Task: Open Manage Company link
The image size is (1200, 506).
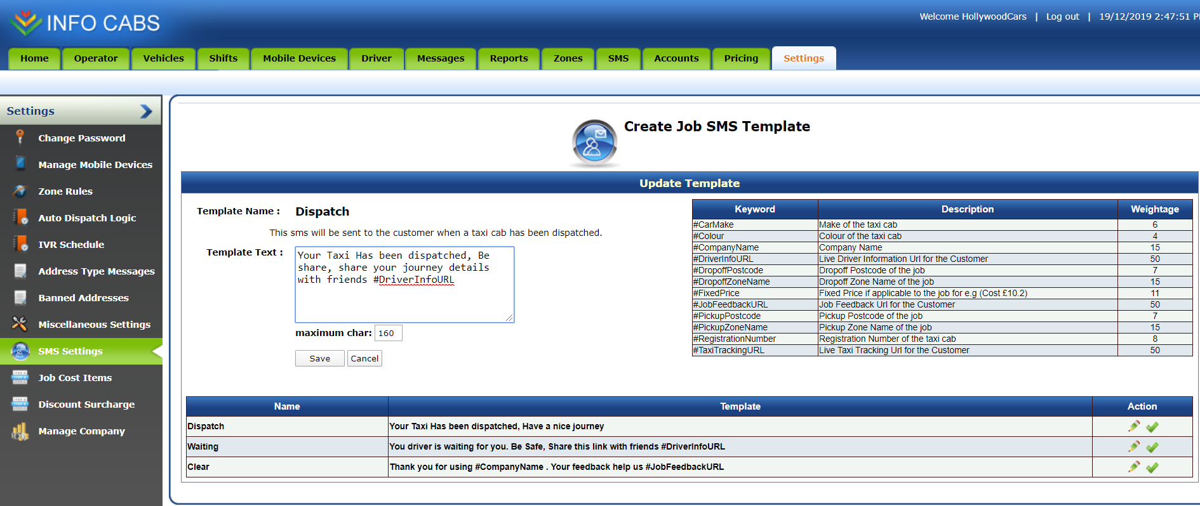Action: [x=81, y=431]
